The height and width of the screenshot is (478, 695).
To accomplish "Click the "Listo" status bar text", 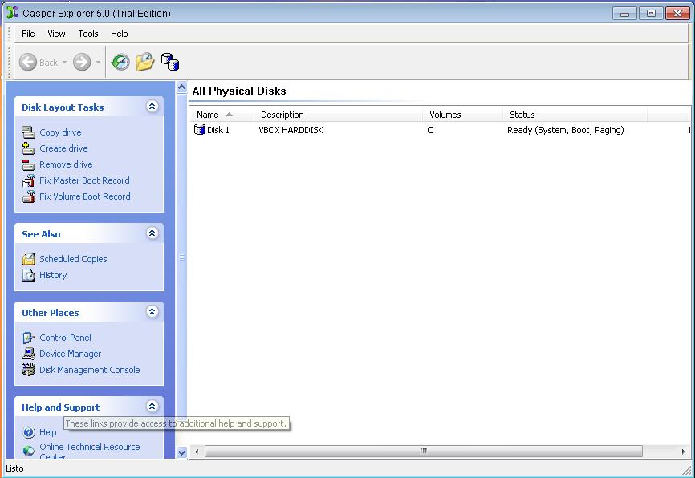I will coord(14,468).
